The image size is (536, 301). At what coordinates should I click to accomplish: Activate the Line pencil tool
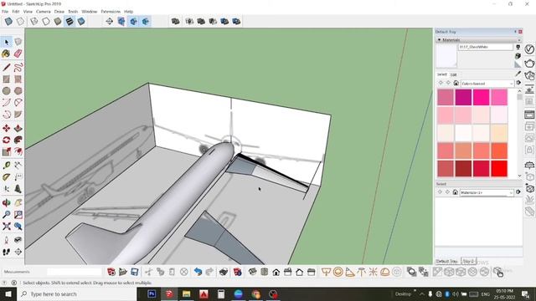6,67
